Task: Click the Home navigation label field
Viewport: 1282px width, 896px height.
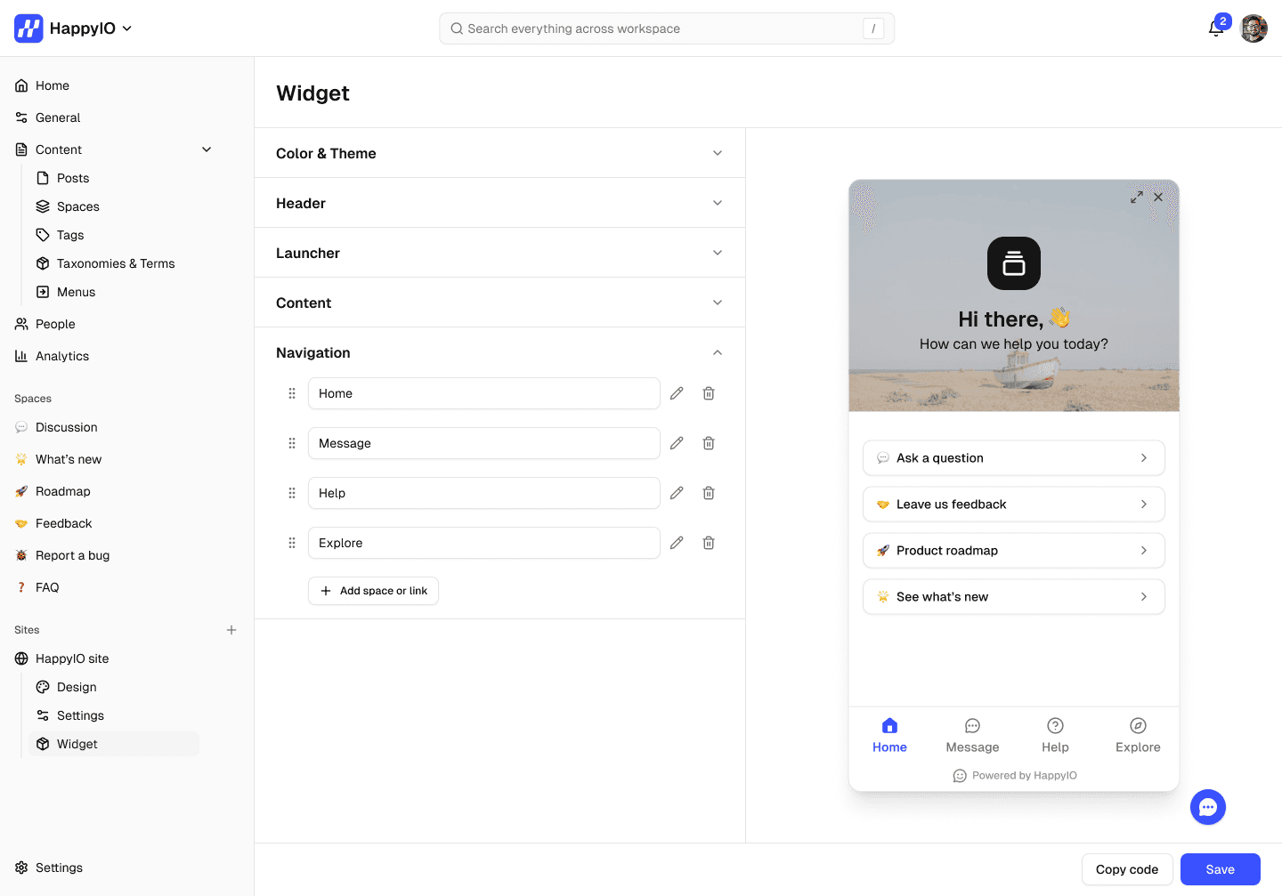Action: [x=484, y=393]
